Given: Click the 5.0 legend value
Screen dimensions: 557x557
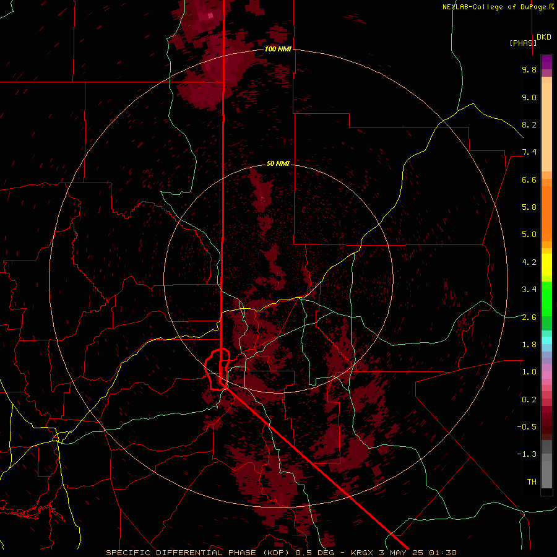Looking at the screenshot, I should point(529,235).
